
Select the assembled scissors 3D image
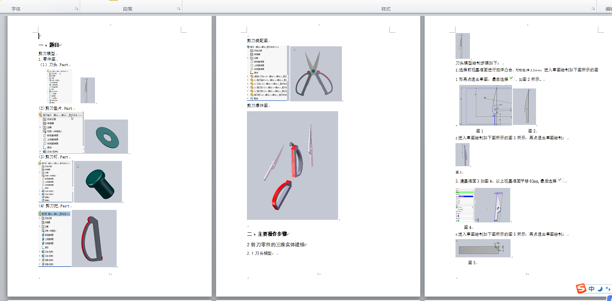(316, 74)
